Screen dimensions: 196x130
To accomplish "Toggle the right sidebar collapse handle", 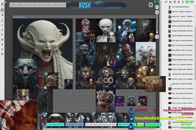I will [161, 2].
